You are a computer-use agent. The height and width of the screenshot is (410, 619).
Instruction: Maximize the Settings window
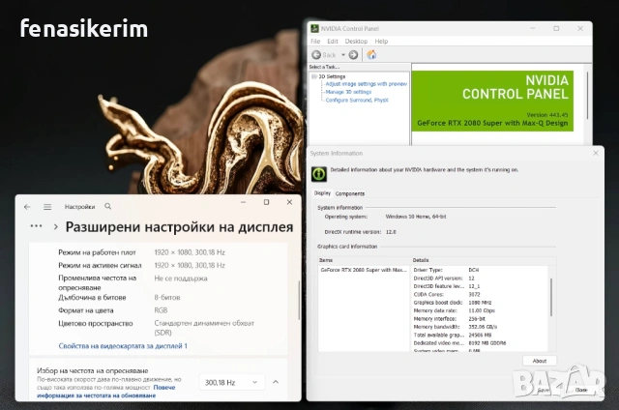click(267, 202)
